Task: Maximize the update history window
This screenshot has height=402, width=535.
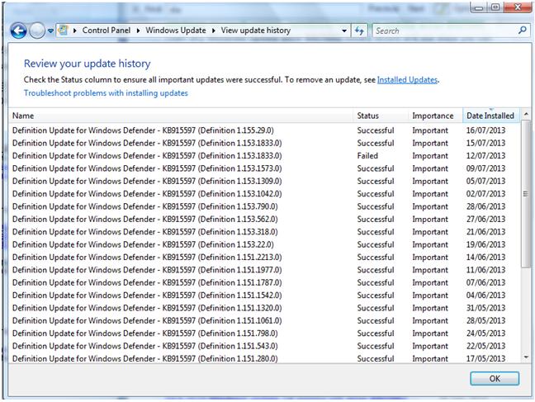Action: [495, 7]
